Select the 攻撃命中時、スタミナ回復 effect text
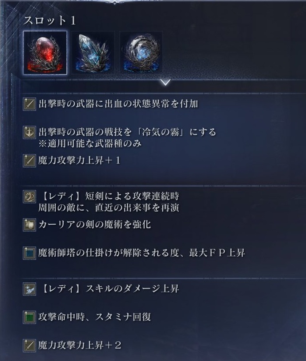The height and width of the screenshot is (361, 306). coord(95,317)
